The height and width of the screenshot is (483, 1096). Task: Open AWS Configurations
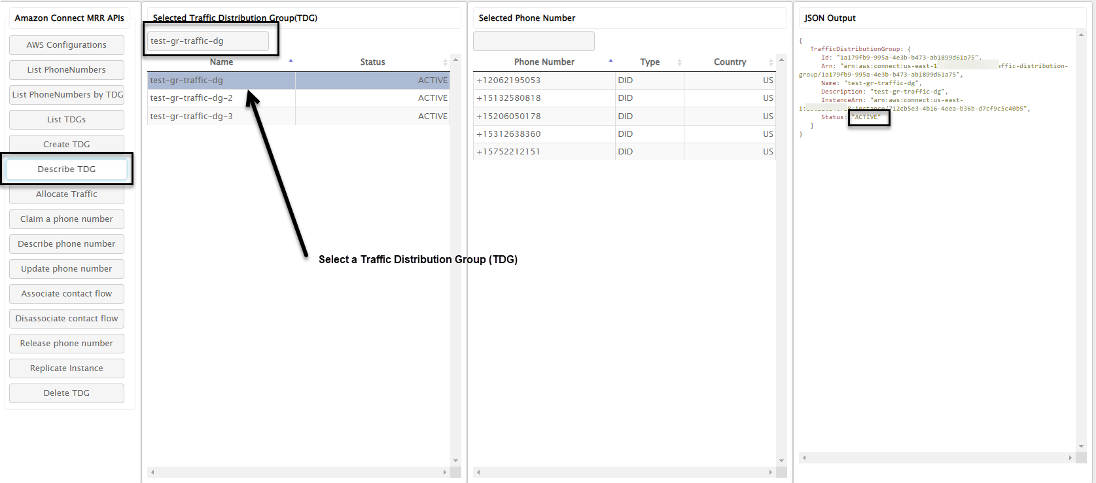pos(67,45)
